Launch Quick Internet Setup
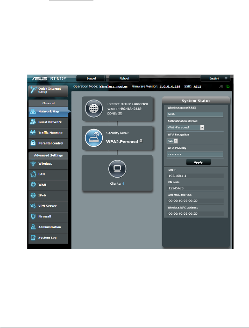The height and width of the screenshot is (328, 249). click(48, 91)
